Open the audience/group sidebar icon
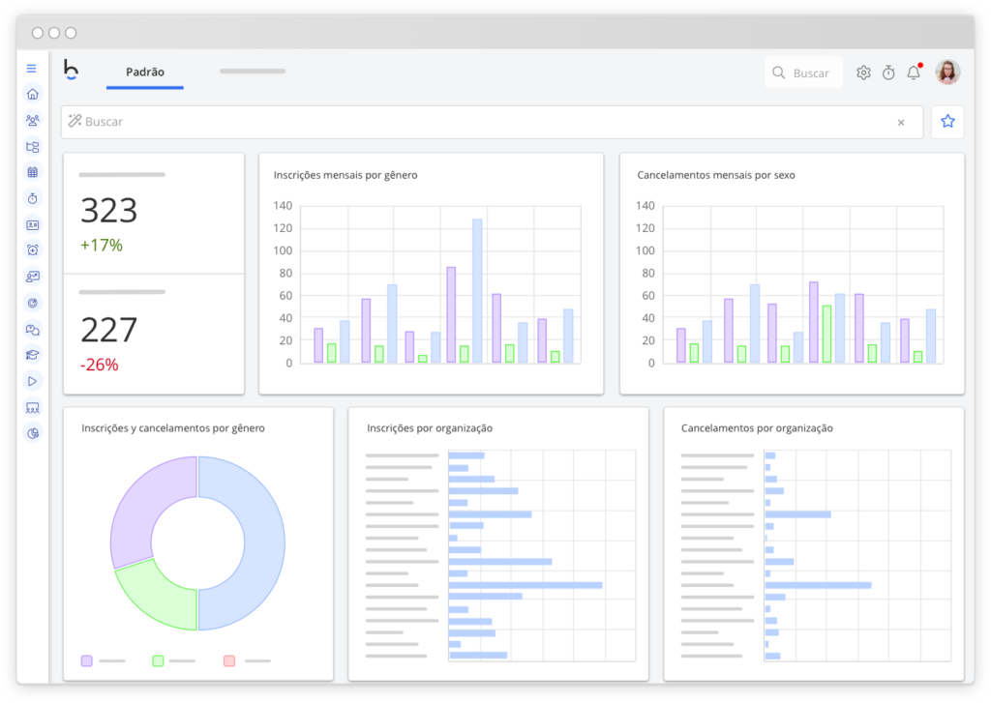 pyautogui.click(x=33, y=407)
